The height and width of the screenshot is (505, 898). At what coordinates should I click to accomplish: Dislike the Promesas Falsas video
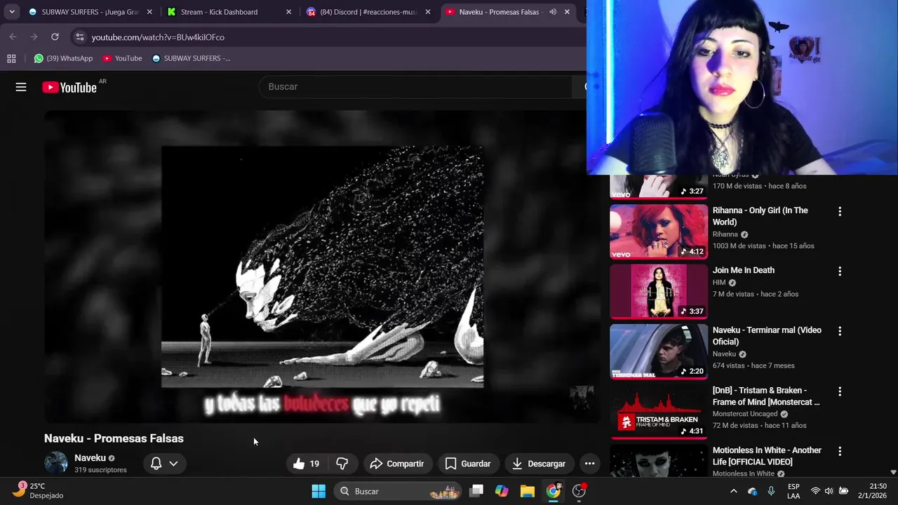[x=342, y=464]
